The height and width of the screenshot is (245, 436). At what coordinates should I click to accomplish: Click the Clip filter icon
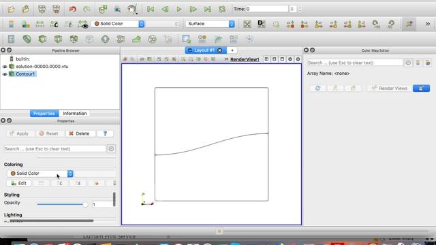tap(42, 39)
